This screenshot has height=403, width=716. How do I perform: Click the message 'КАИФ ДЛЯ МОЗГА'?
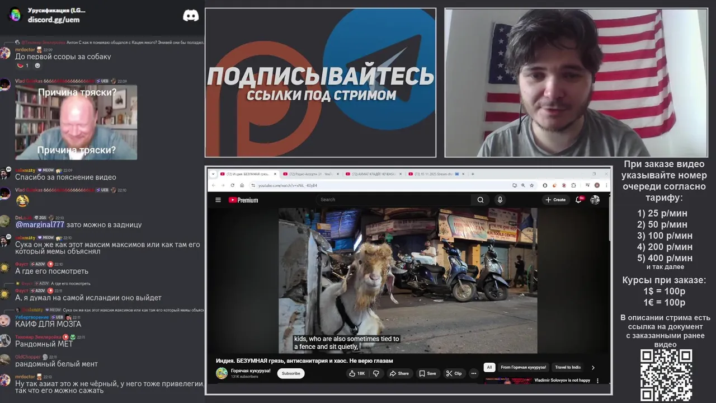(48, 324)
